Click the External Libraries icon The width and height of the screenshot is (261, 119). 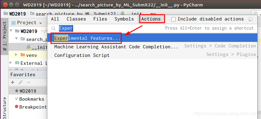[x=17, y=63]
